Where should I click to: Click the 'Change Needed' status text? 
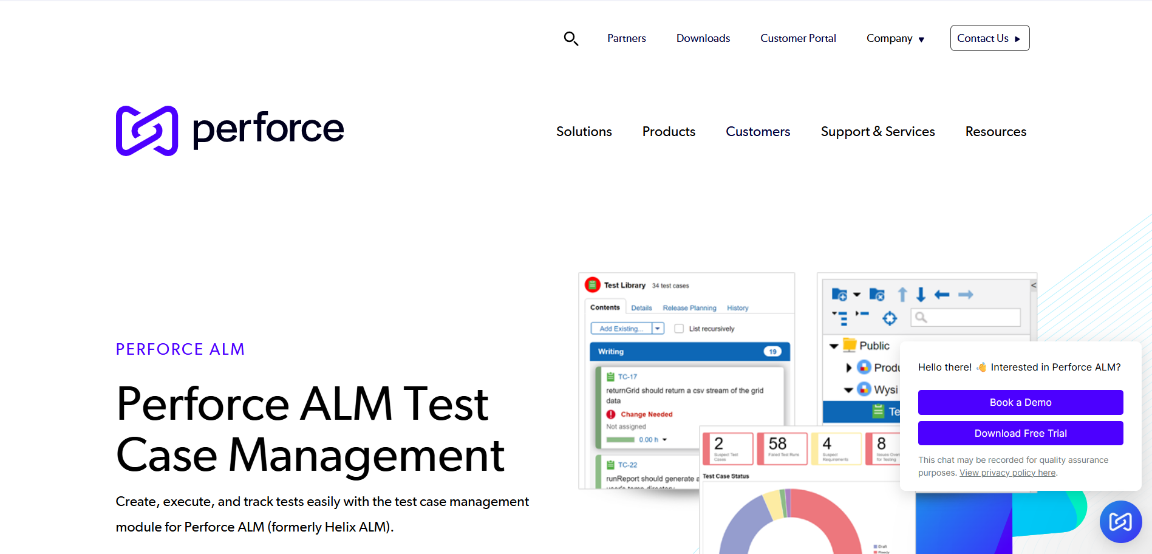coord(647,414)
